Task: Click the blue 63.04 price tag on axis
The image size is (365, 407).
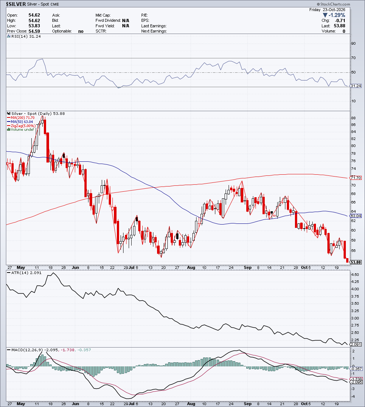Action: (x=356, y=216)
